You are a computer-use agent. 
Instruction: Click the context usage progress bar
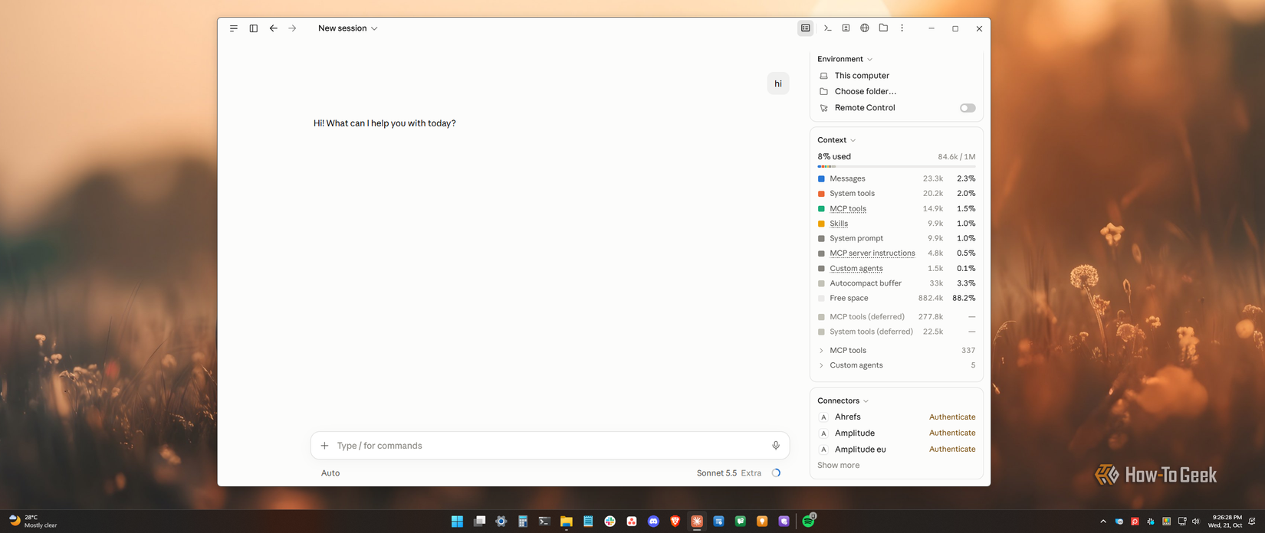tap(896, 166)
